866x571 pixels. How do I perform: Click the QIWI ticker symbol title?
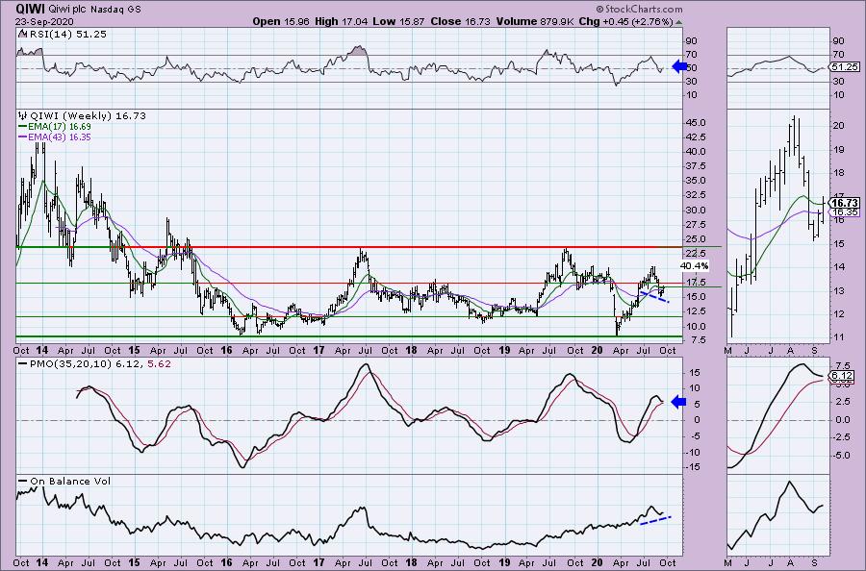tap(32, 9)
